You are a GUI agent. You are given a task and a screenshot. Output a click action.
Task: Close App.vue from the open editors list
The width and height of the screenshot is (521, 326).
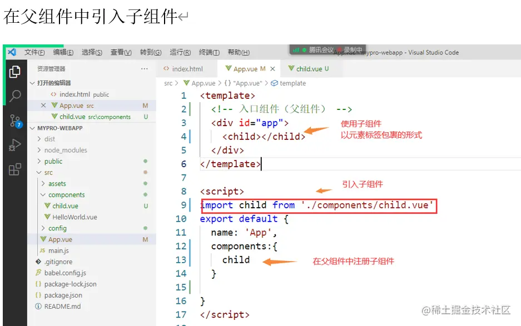tap(43, 105)
